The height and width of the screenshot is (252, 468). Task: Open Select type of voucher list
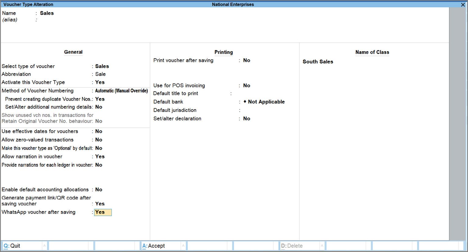[102, 66]
